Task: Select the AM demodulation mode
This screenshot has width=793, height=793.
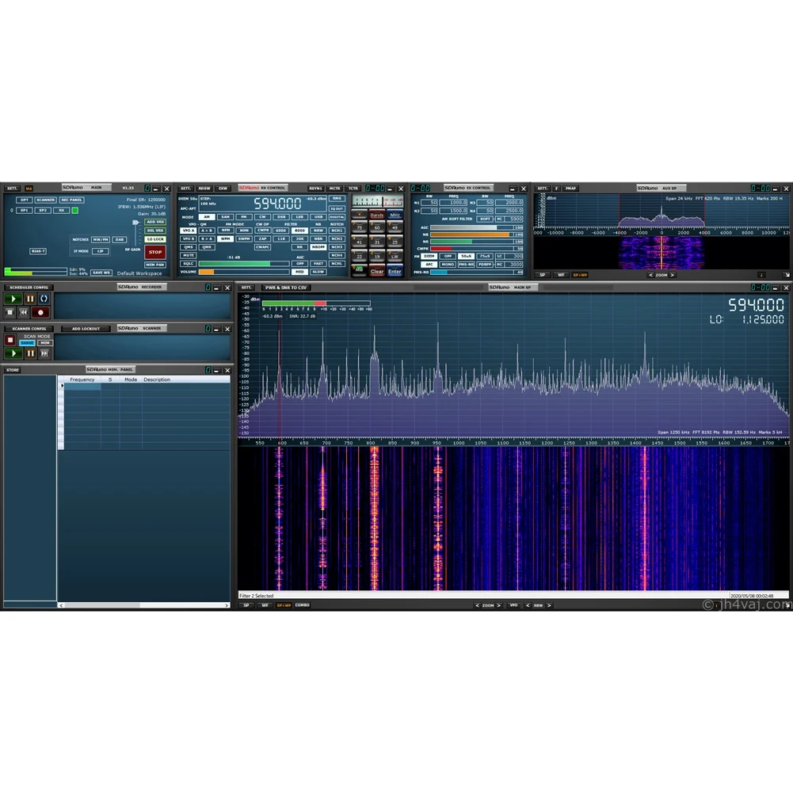Action: point(207,216)
